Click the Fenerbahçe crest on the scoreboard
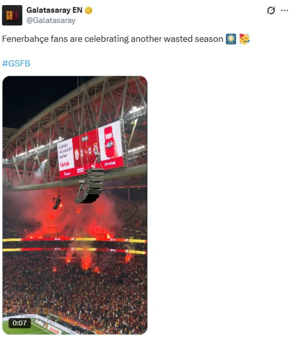The height and width of the screenshot is (337, 294). tap(95, 149)
